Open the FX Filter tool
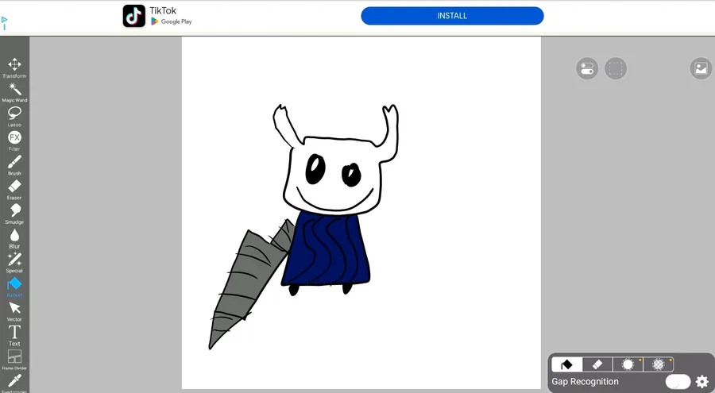This screenshot has height=393, width=715. [x=14, y=141]
